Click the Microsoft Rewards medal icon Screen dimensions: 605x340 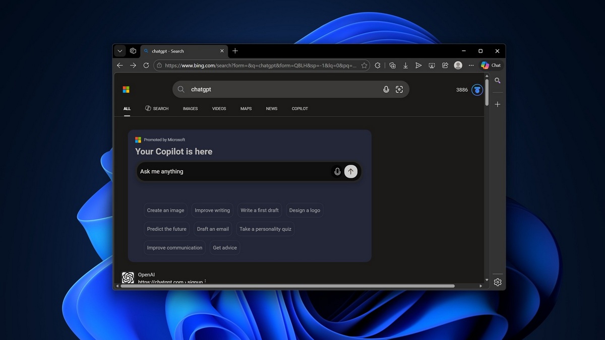[x=477, y=90]
